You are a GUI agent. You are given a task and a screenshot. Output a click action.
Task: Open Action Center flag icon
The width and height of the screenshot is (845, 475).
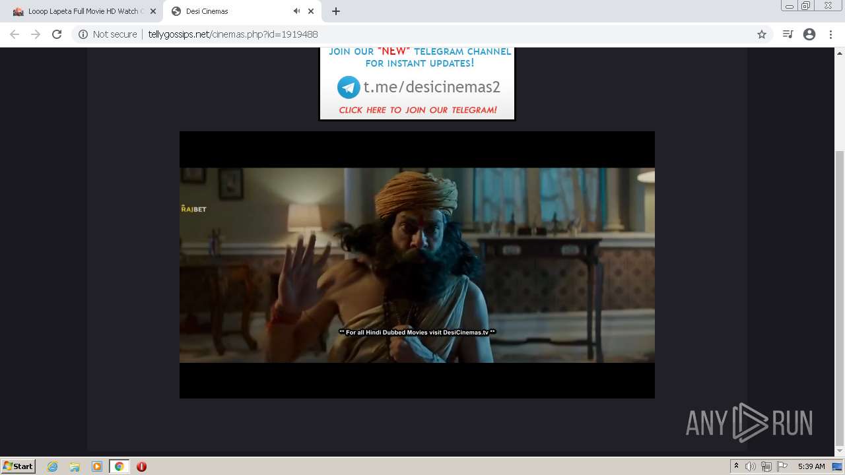point(782,466)
